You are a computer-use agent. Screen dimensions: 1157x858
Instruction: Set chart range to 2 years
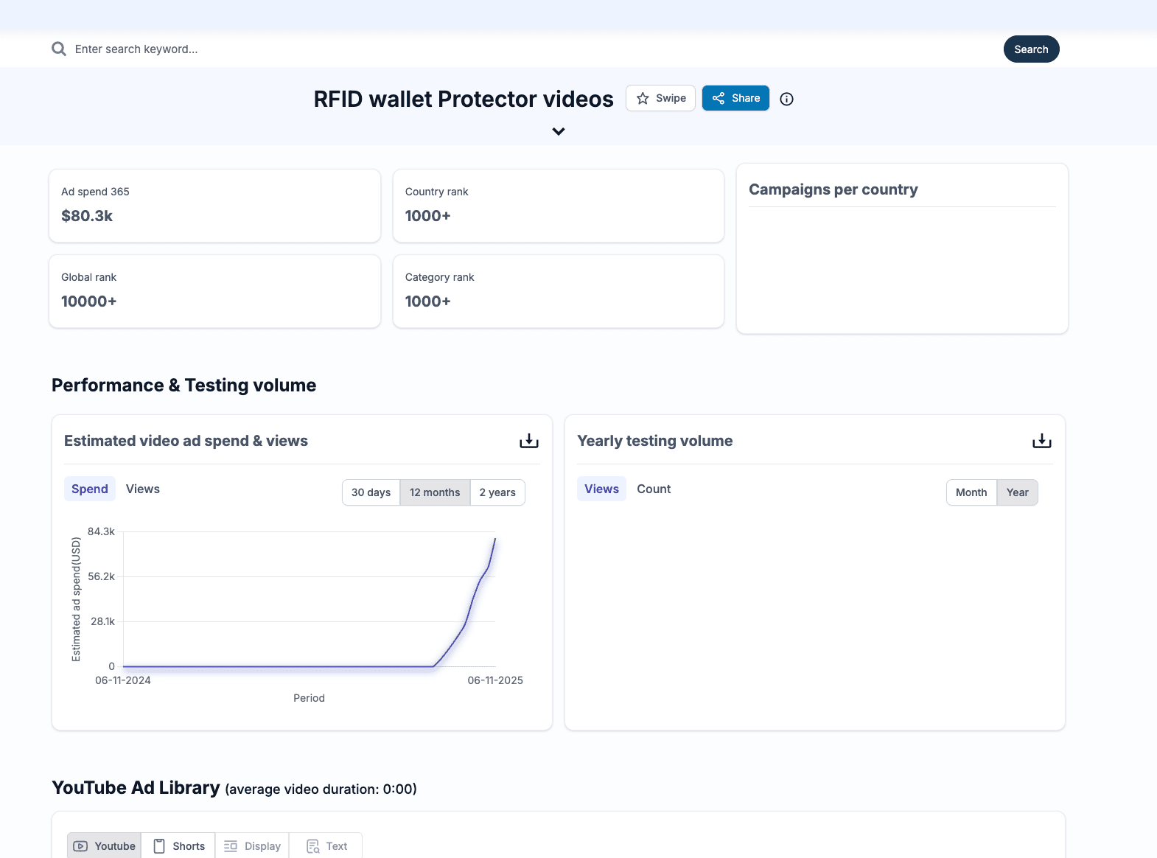[x=497, y=492]
